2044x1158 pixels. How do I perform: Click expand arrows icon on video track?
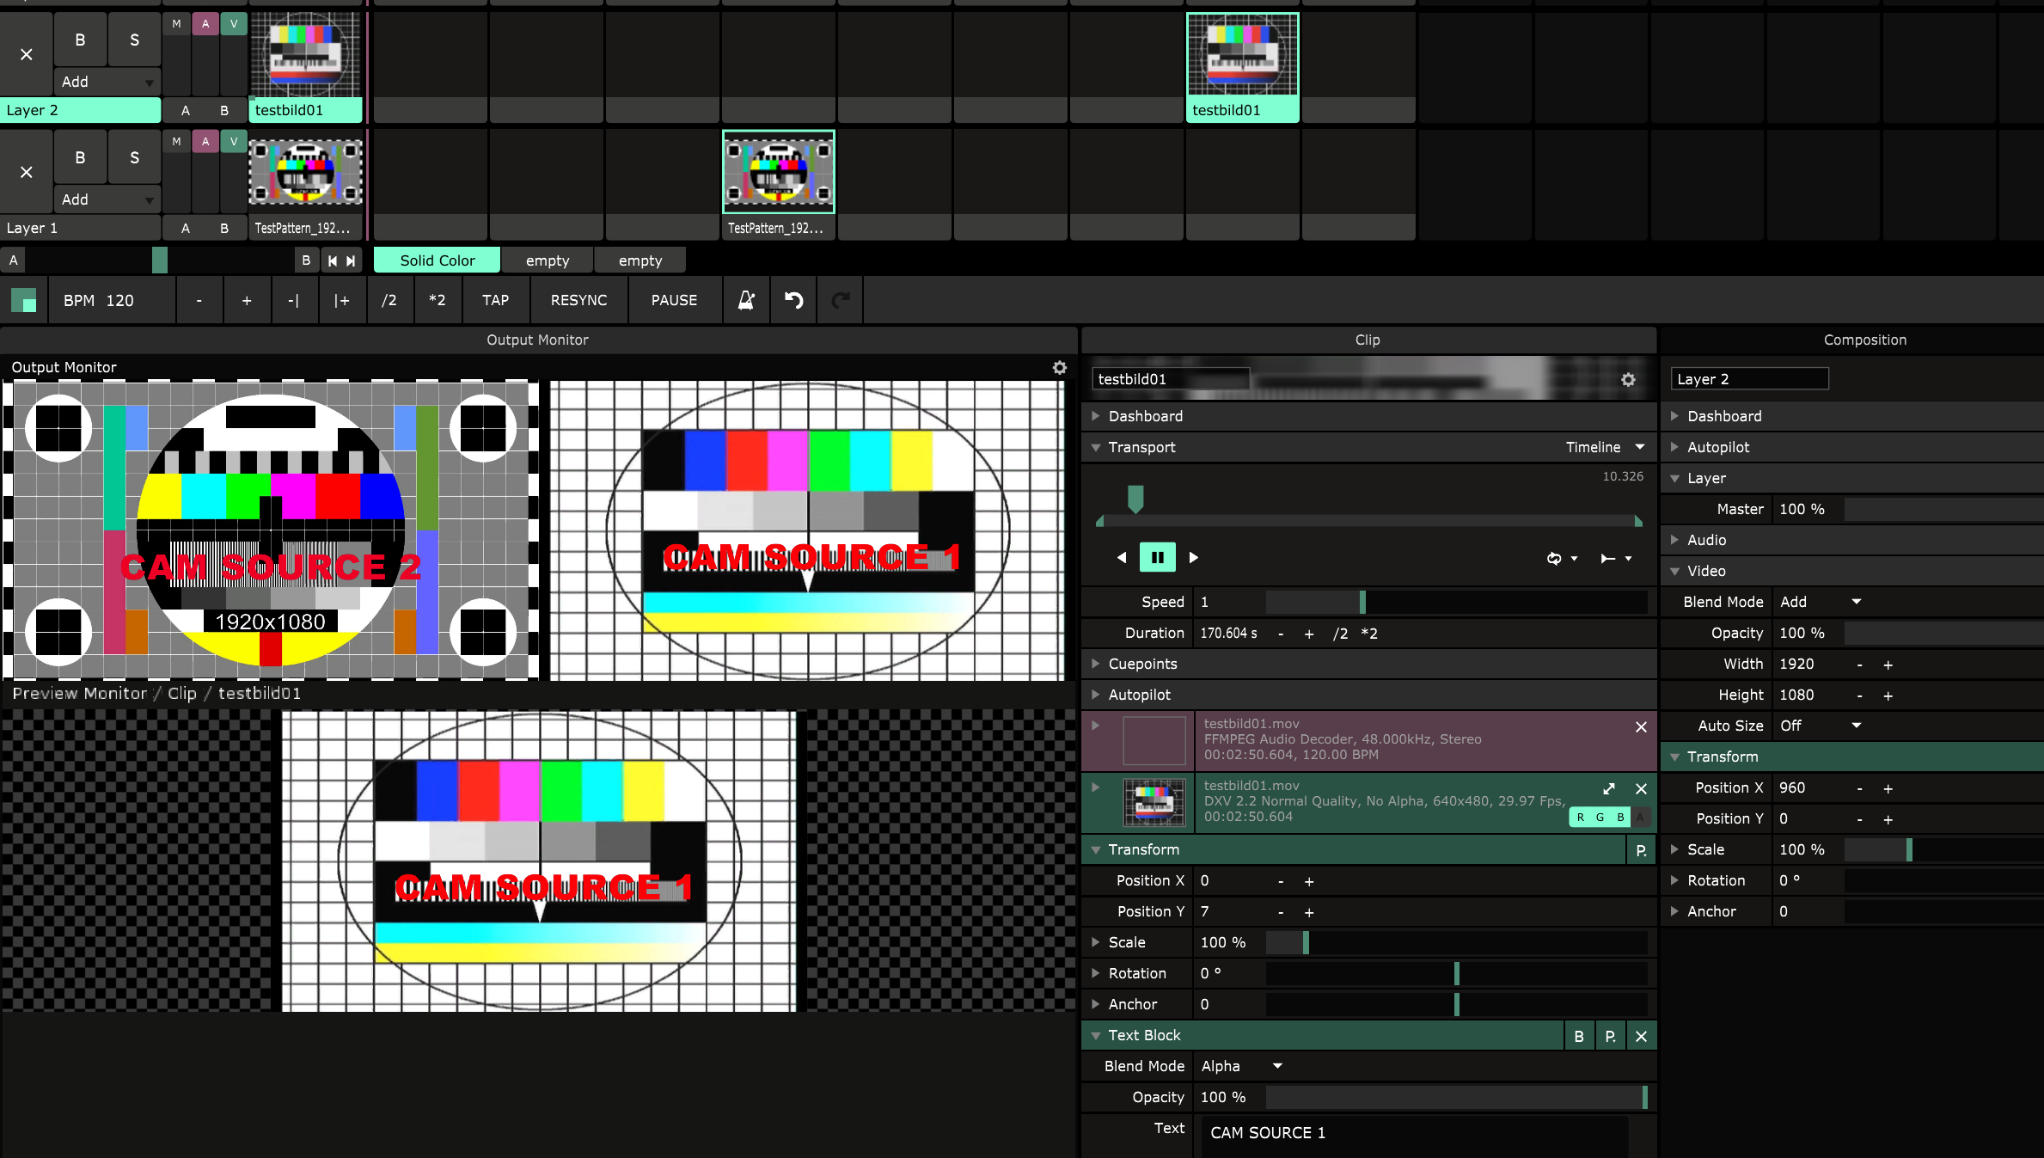coord(1609,788)
